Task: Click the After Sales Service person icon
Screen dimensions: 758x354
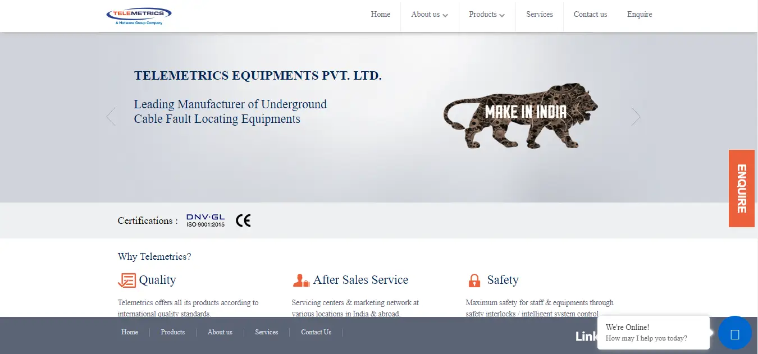Action: [x=301, y=280]
